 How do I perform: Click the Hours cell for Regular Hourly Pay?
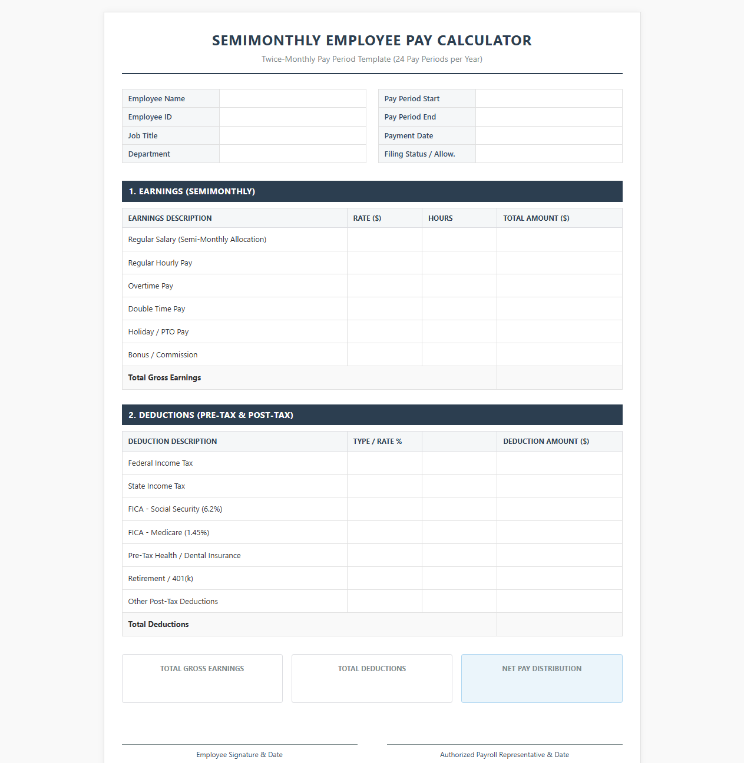(459, 263)
